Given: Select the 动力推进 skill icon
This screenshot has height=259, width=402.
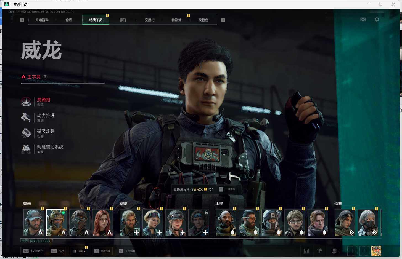Looking at the screenshot, I should click(x=26, y=118).
